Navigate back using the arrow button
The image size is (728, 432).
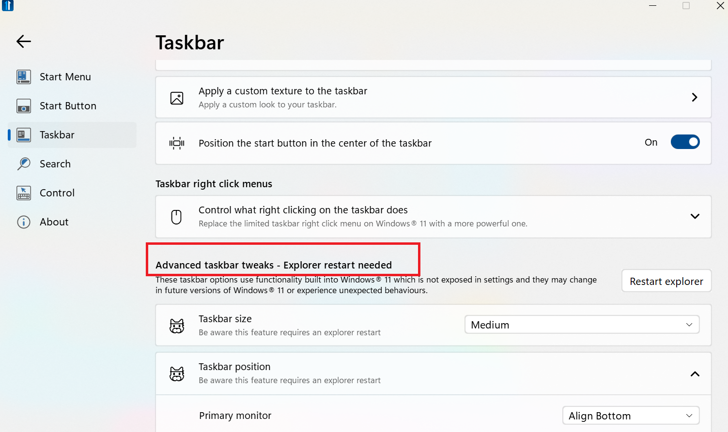tap(23, 42)
